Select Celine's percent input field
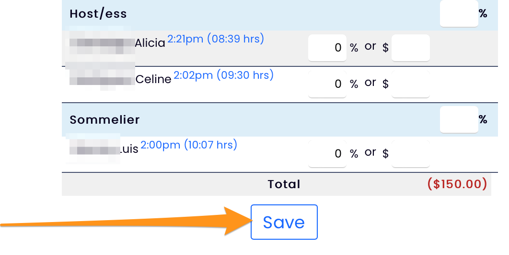The image size is (509, 255). point(327,84)
